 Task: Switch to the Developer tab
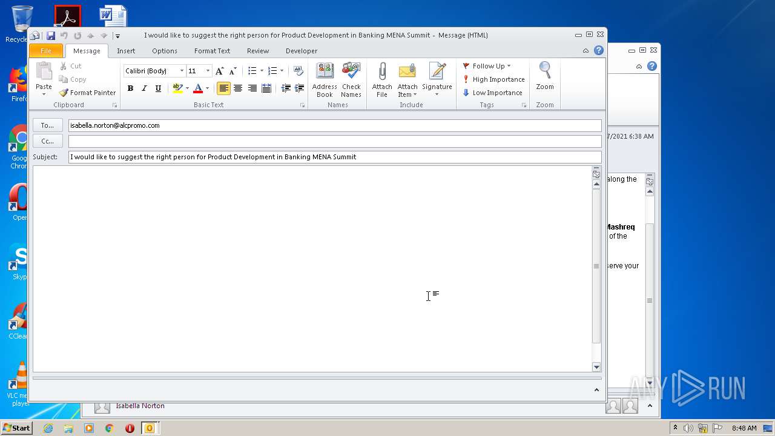click(302, 51)
